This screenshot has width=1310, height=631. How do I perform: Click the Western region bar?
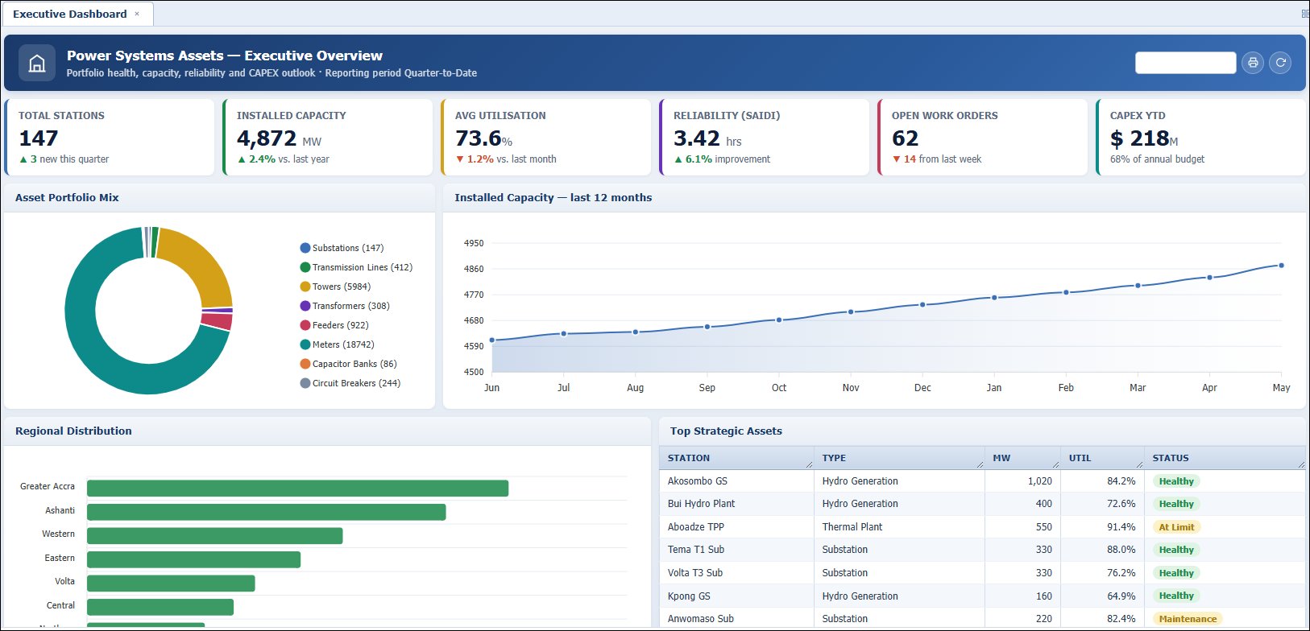tap(214, 536)
